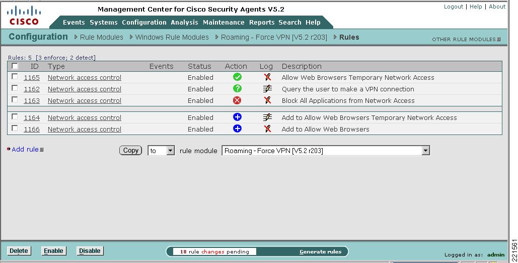Open the Events menu

pos(73,23)
